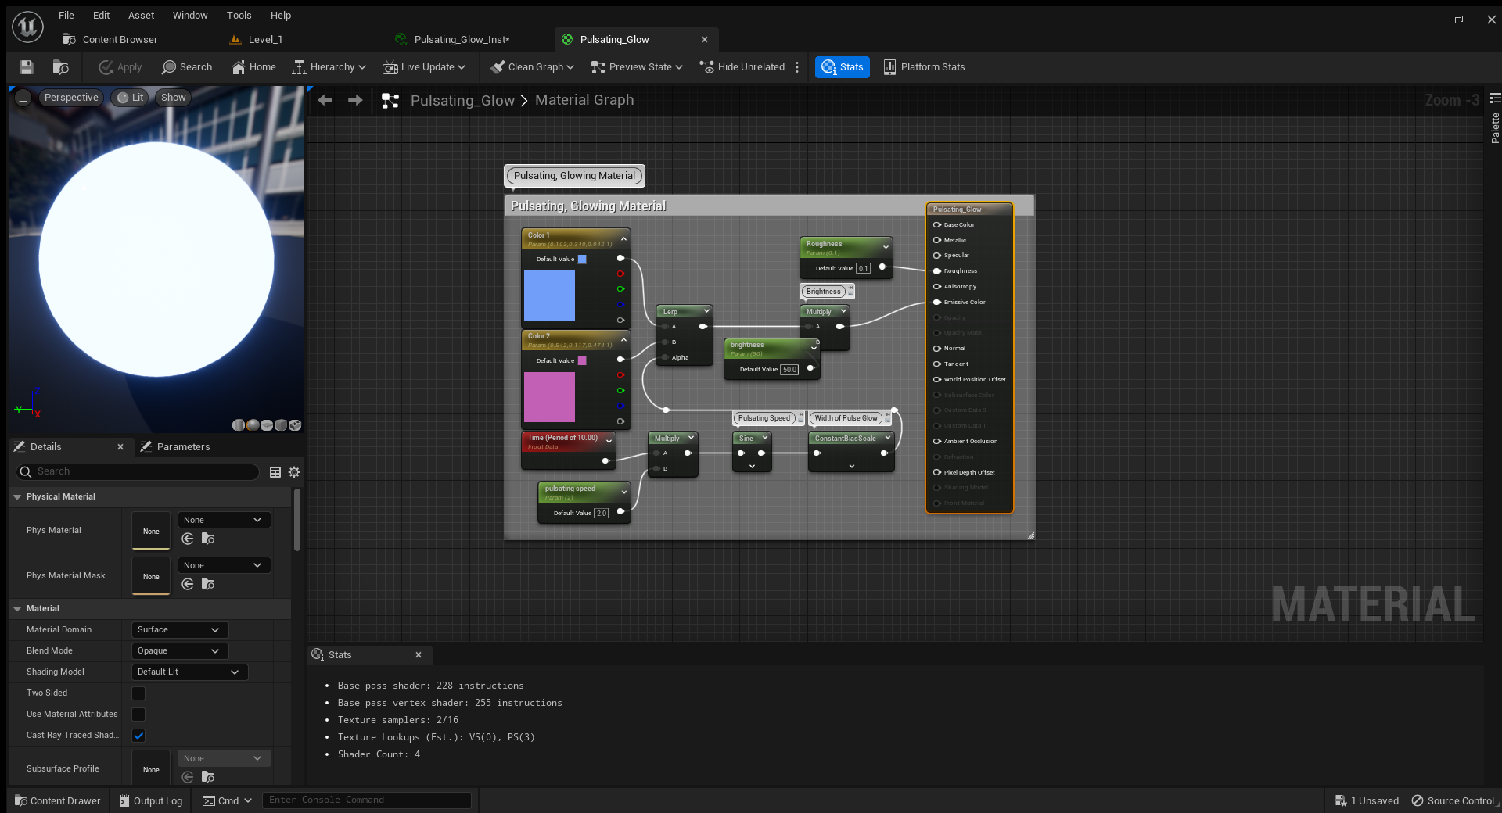Collapse the Color 1 node preview
Image resolution: width=1502 pixels, height=813 pixels.
(623, 239)
